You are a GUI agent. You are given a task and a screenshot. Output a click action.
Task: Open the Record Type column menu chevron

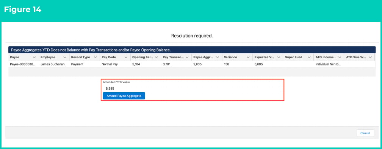(95, 57)
